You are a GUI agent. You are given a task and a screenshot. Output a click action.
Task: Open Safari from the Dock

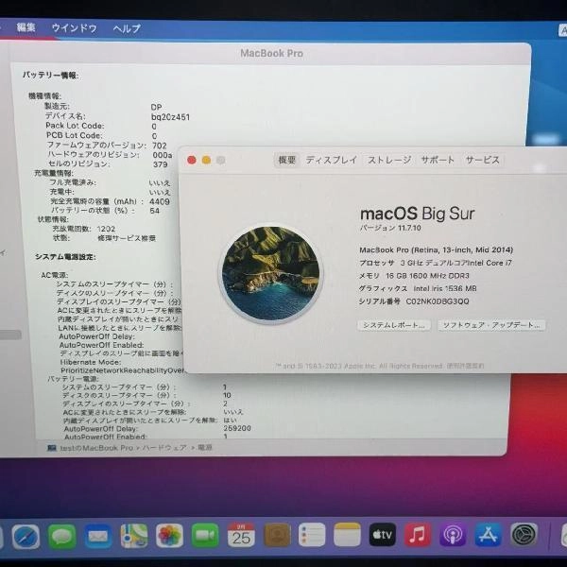tap(26, 536)
